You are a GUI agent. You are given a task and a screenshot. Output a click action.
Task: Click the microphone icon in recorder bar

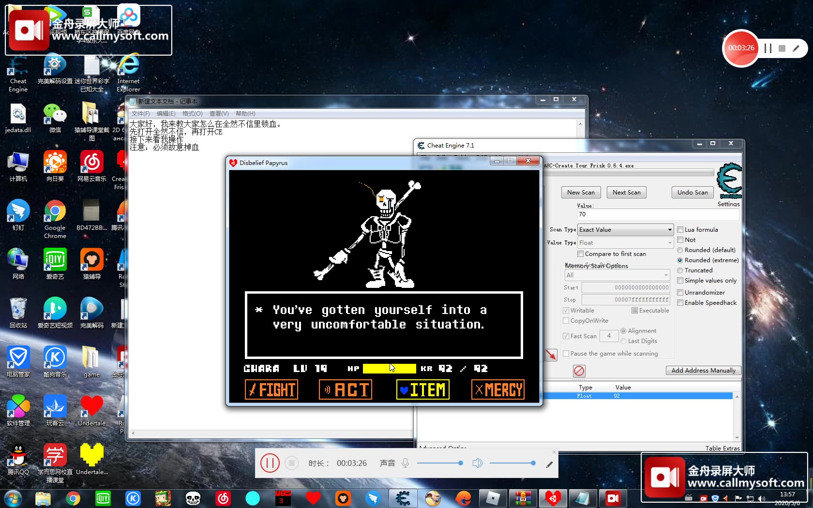click(406, 463)
